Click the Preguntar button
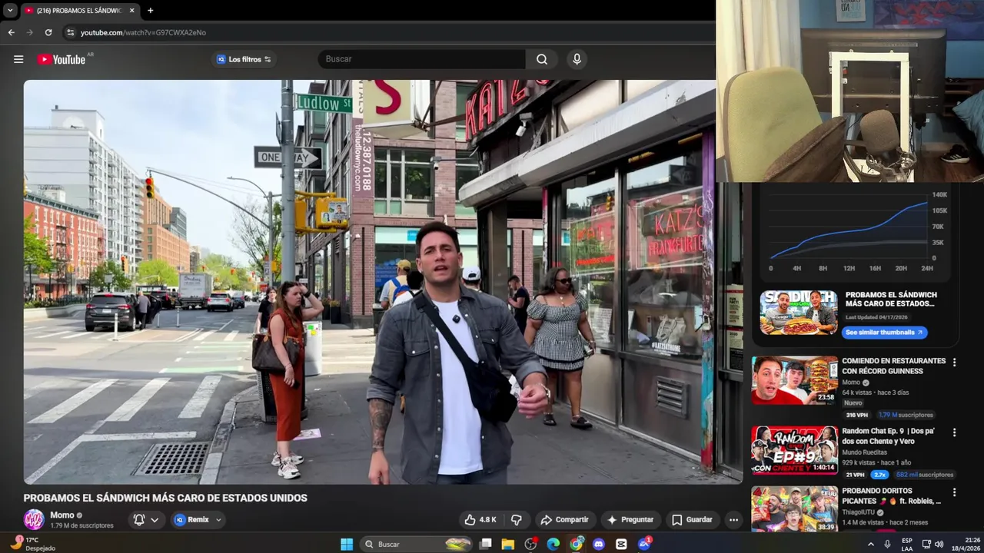 point(630,520)
